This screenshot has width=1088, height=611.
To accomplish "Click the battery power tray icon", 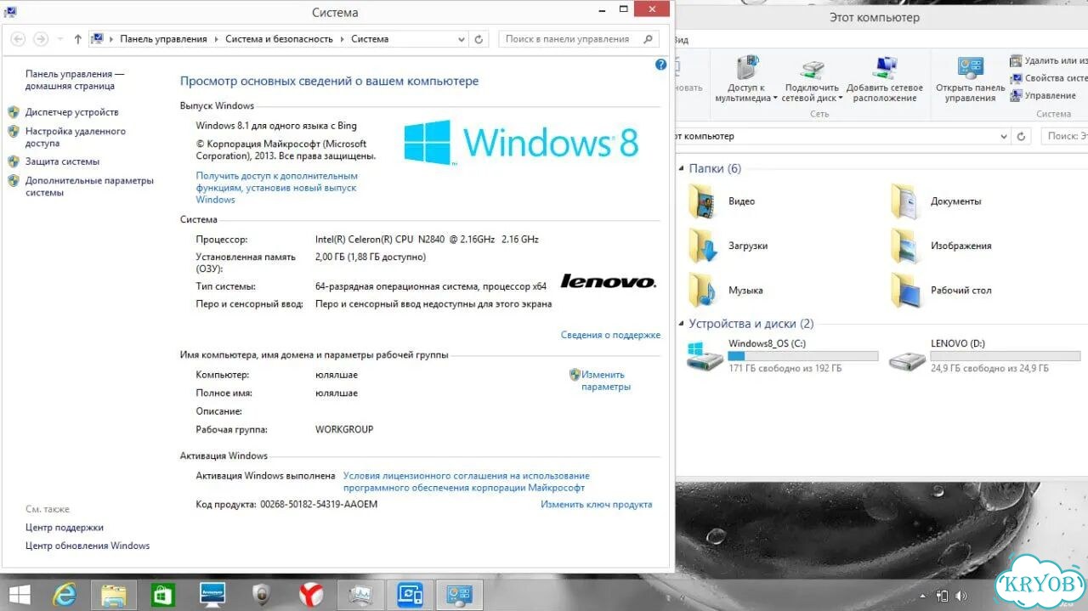I will 942,596.
